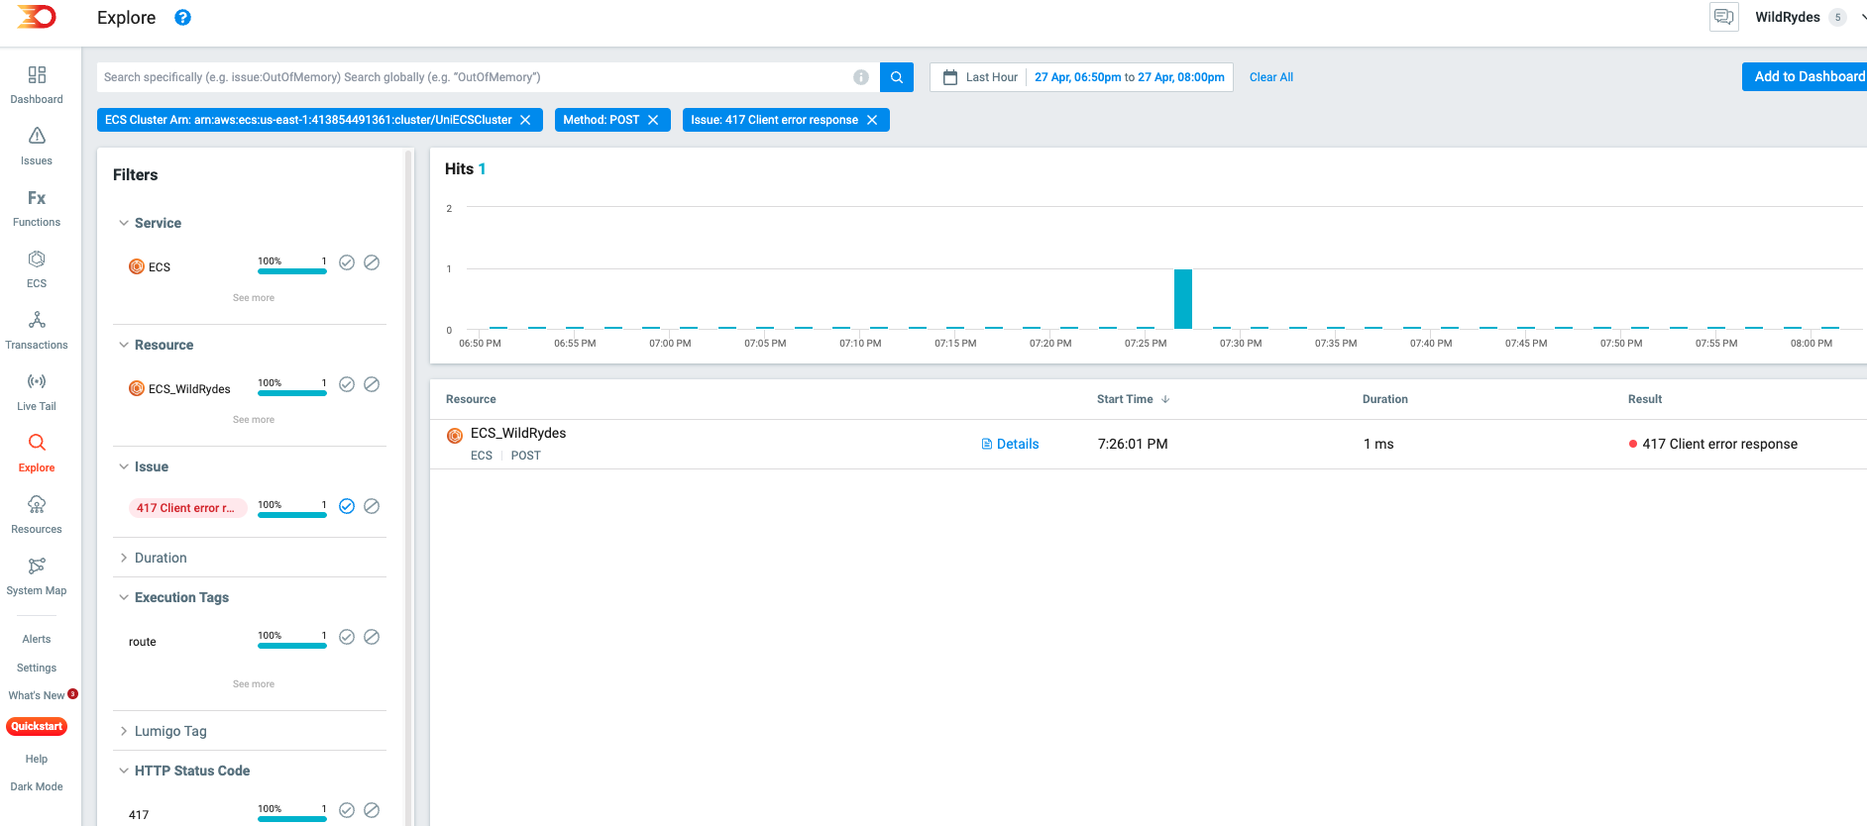1867x826 pixels.
Task: Click the ECS service filter icon
Action: pyautogui.click(x=137, y=266)
